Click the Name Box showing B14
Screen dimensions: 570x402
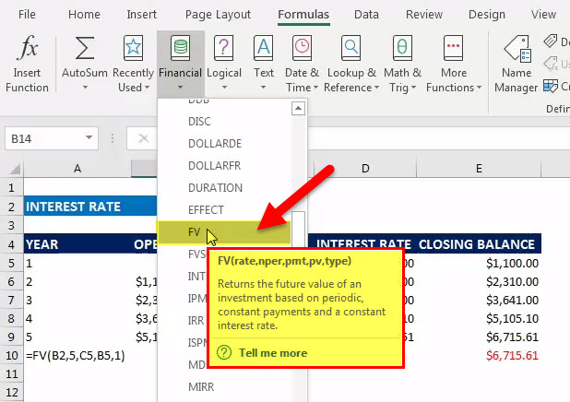point(52,138)
